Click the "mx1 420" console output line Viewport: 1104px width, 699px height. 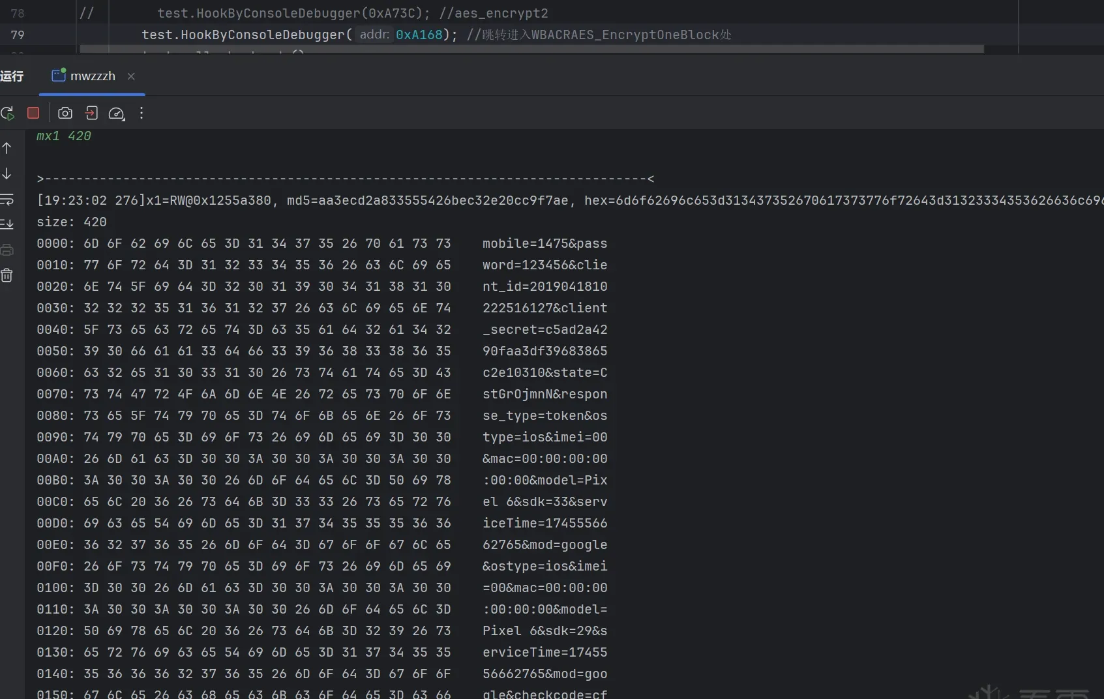tap(64, 136)
